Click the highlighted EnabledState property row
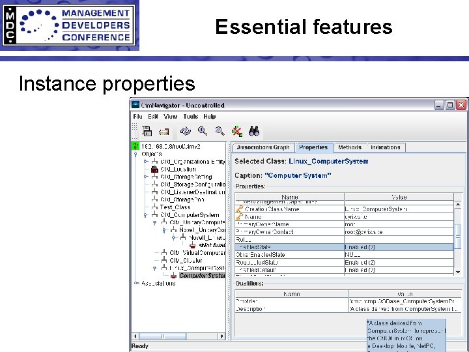This screenshot has width=469, height=352. pos(345,247)
